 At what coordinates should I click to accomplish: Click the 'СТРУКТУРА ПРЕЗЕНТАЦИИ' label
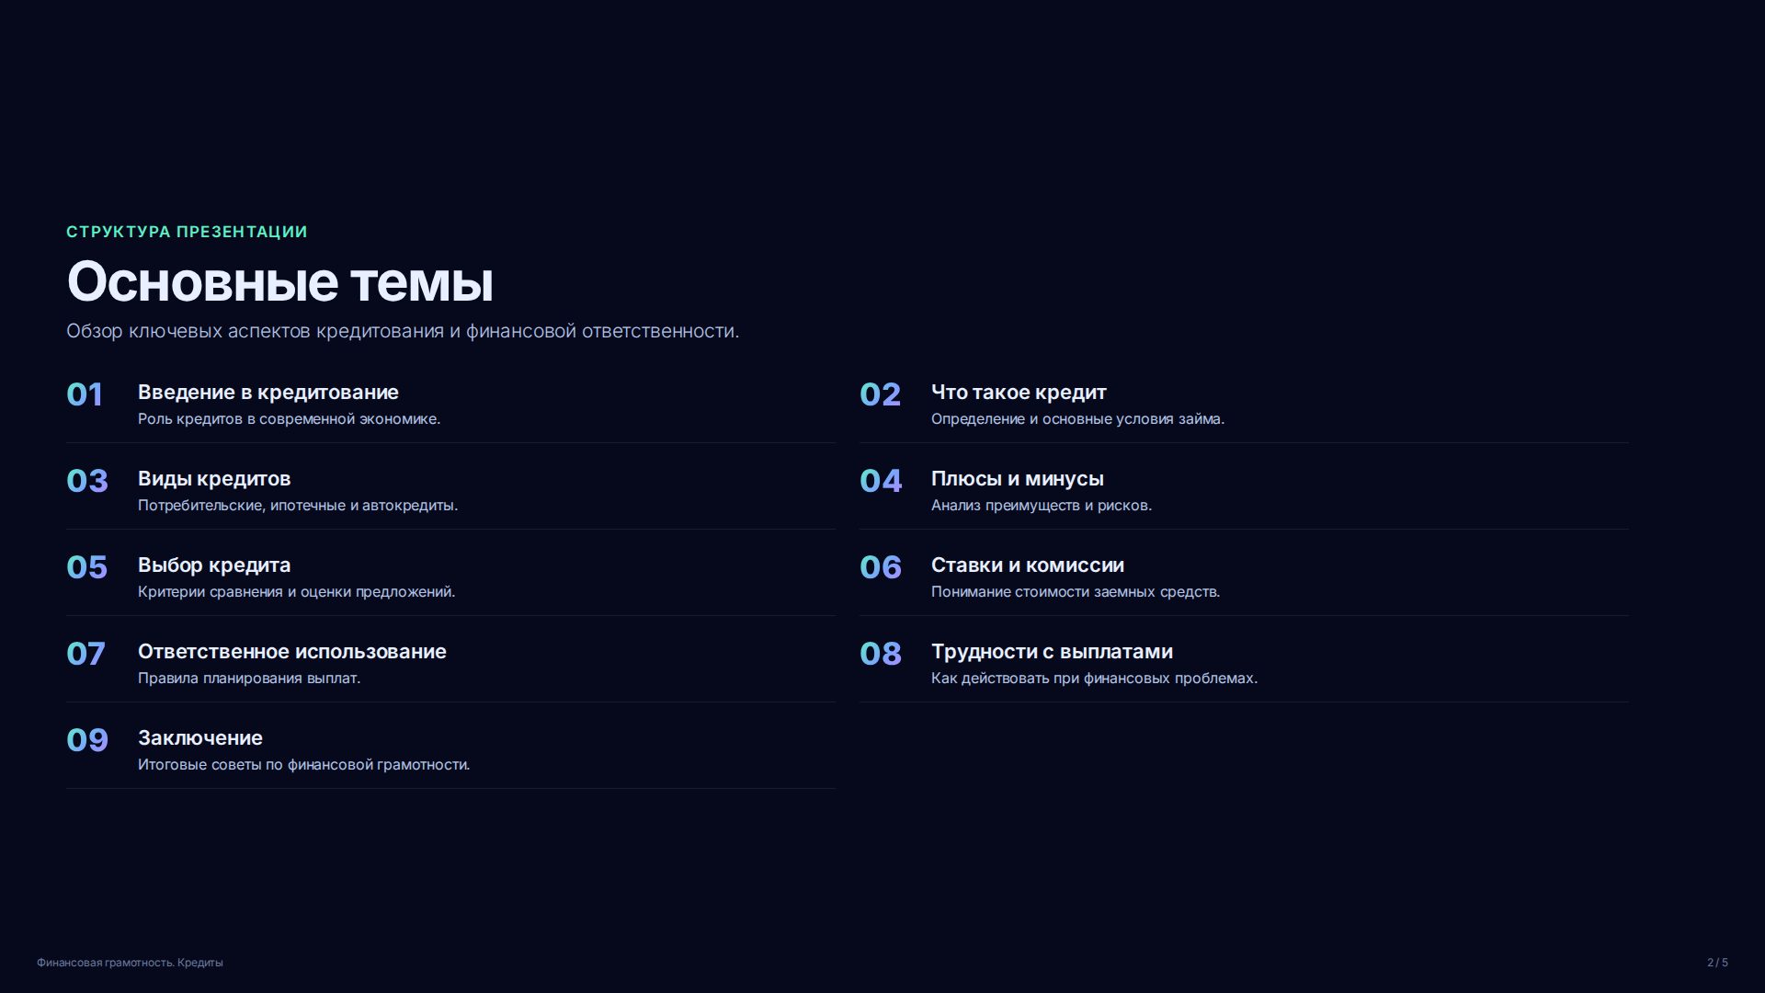187,232
